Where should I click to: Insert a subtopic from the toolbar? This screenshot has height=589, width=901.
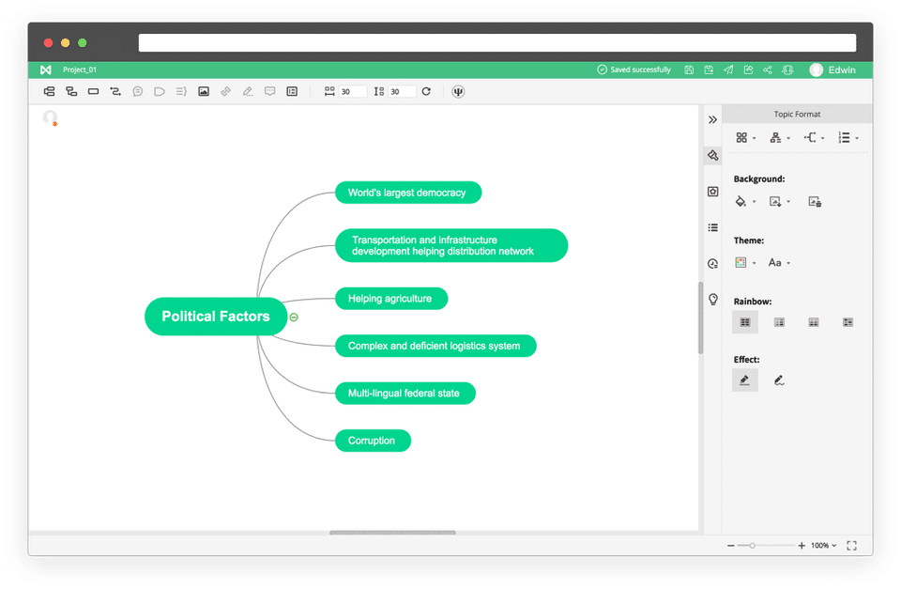tap(71, 91)
